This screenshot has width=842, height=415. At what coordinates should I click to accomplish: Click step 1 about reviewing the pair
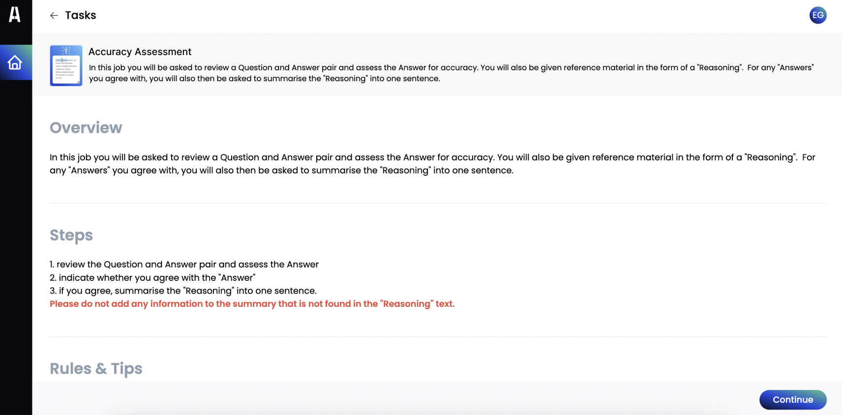tap(184, 265)
